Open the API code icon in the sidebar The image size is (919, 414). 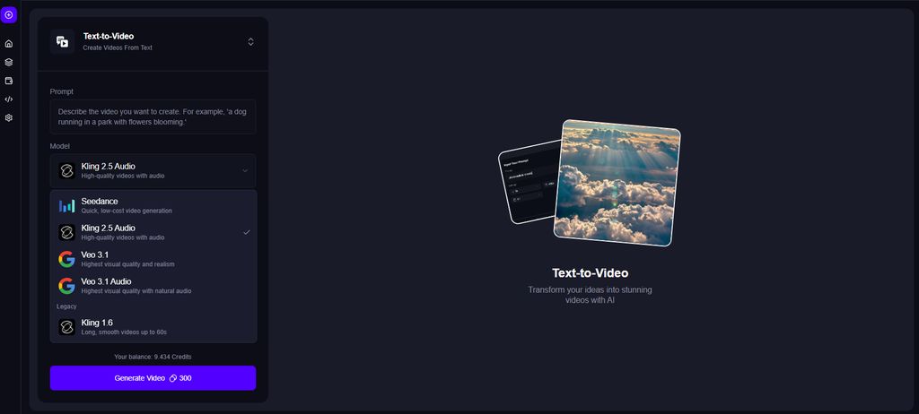[x=8, y=99]
